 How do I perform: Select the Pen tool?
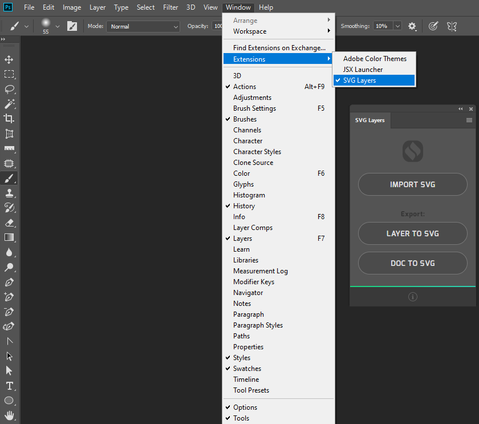[x=9, y=282]
